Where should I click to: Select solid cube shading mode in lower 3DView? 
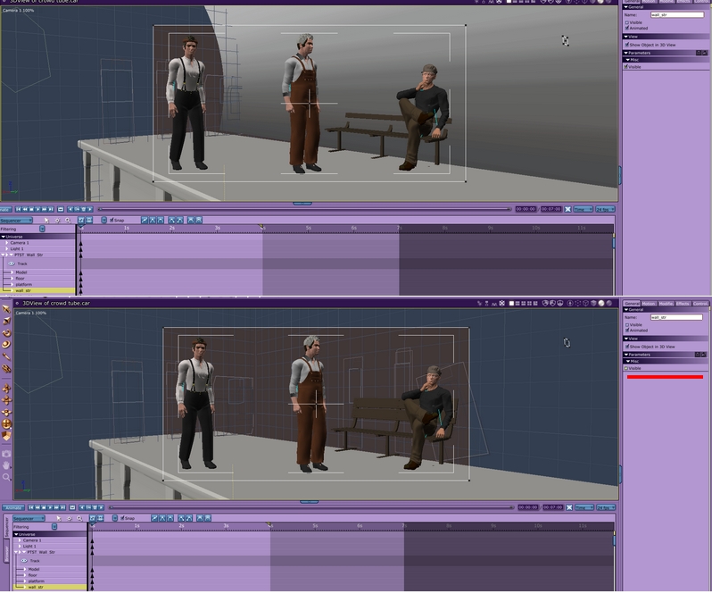[593, 303]
